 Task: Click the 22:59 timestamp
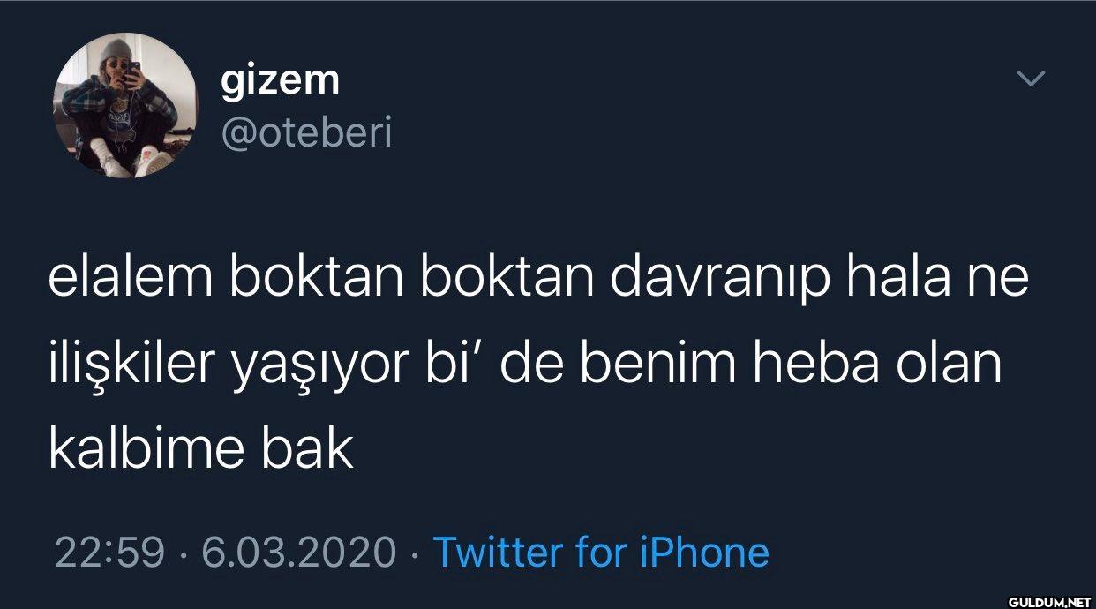[109, 553]
